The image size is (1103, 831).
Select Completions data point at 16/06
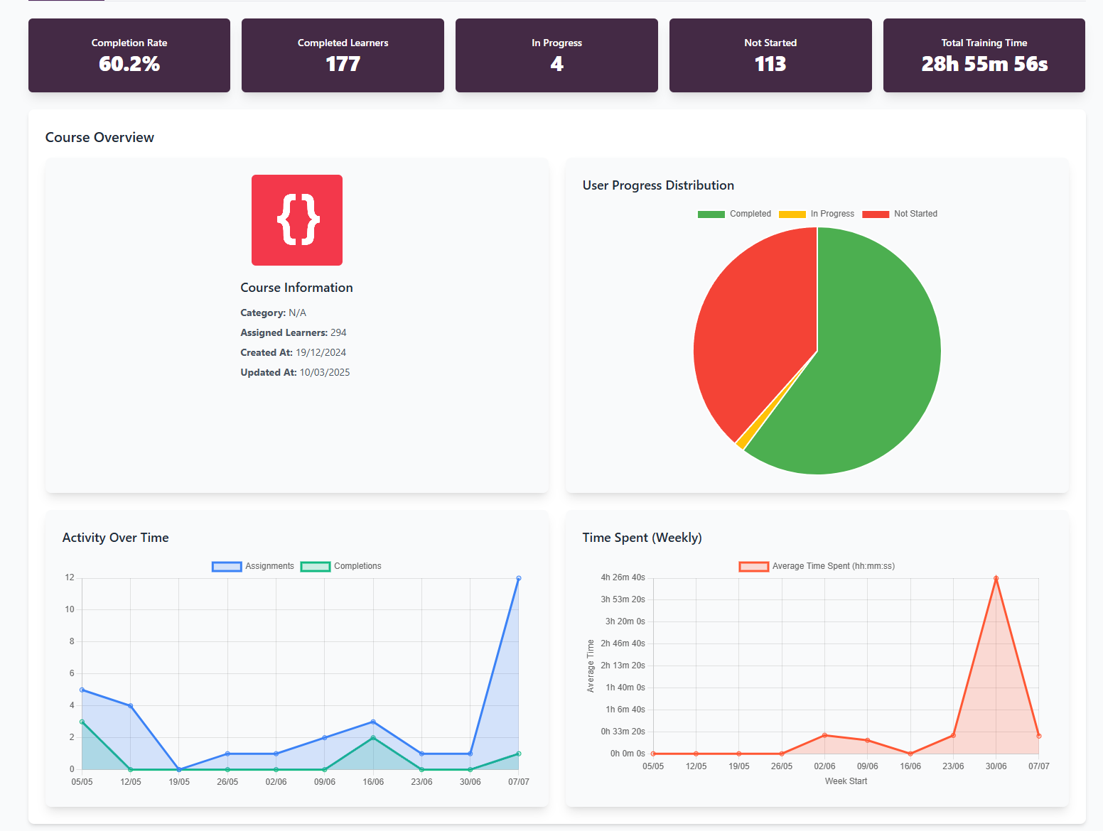(373, 738)
